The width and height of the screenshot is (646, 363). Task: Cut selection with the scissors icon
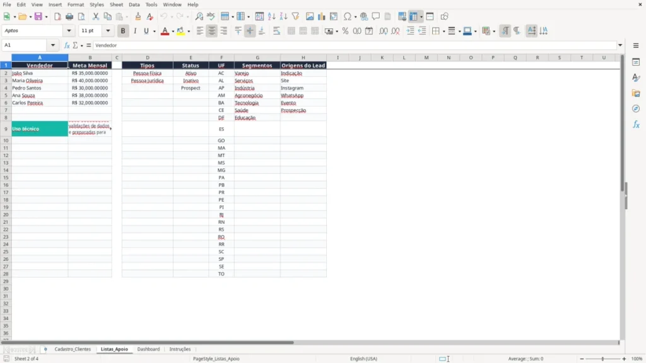(x=96, y=16)
